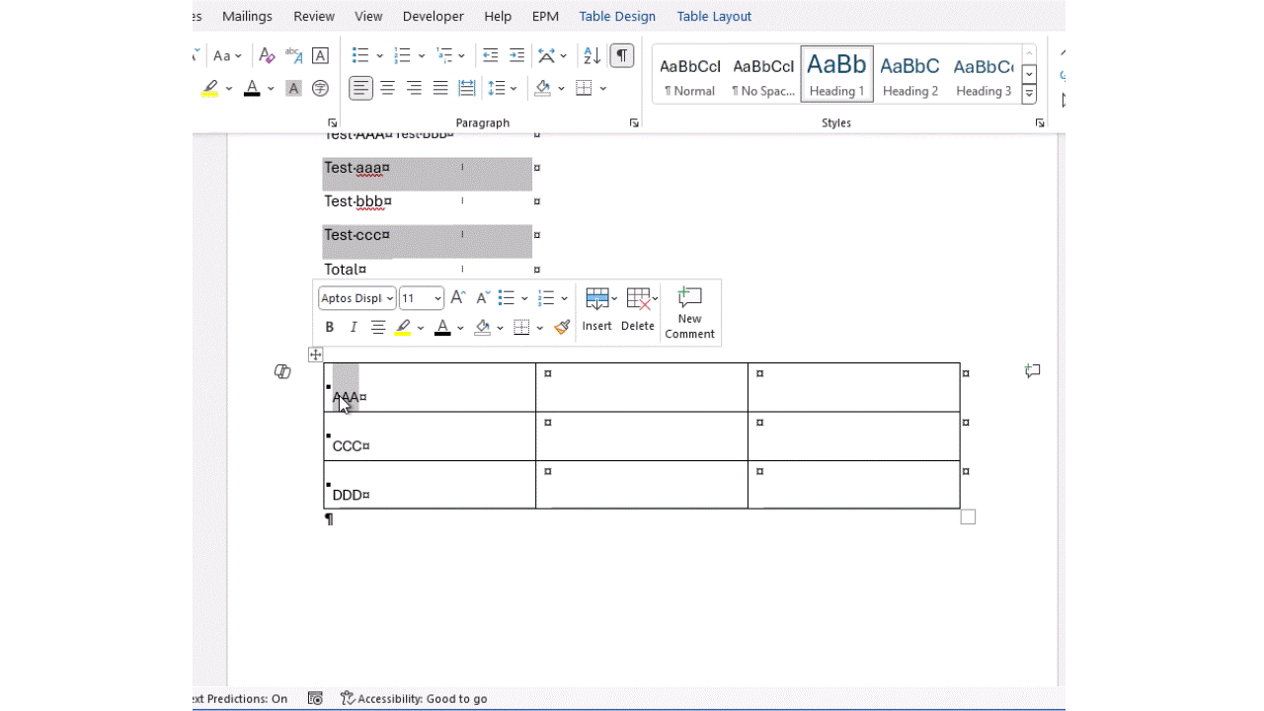Click the cell containing CCC

[430, 435]
